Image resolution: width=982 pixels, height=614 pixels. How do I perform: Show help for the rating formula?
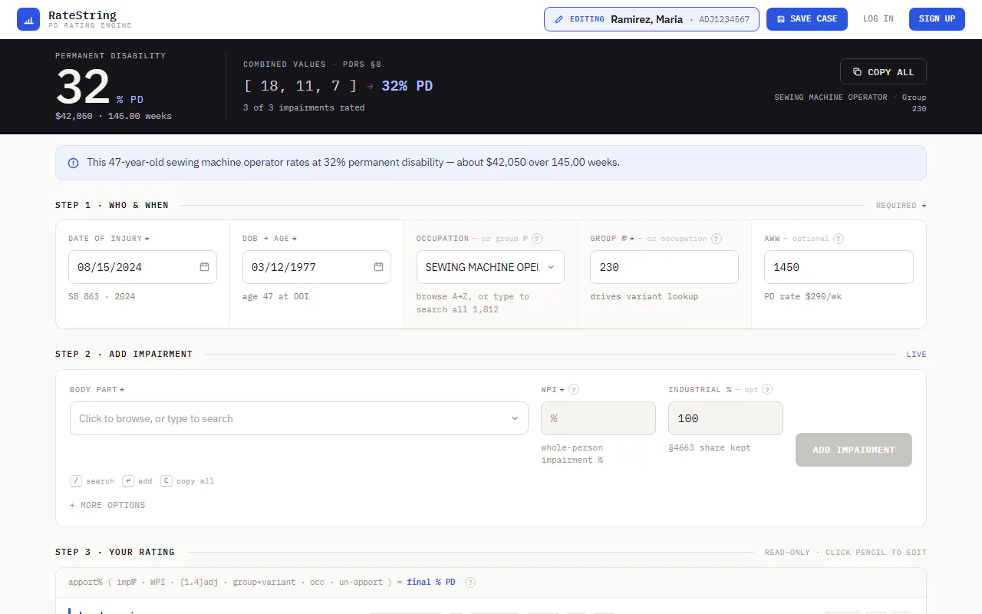[x=470, y=583]
